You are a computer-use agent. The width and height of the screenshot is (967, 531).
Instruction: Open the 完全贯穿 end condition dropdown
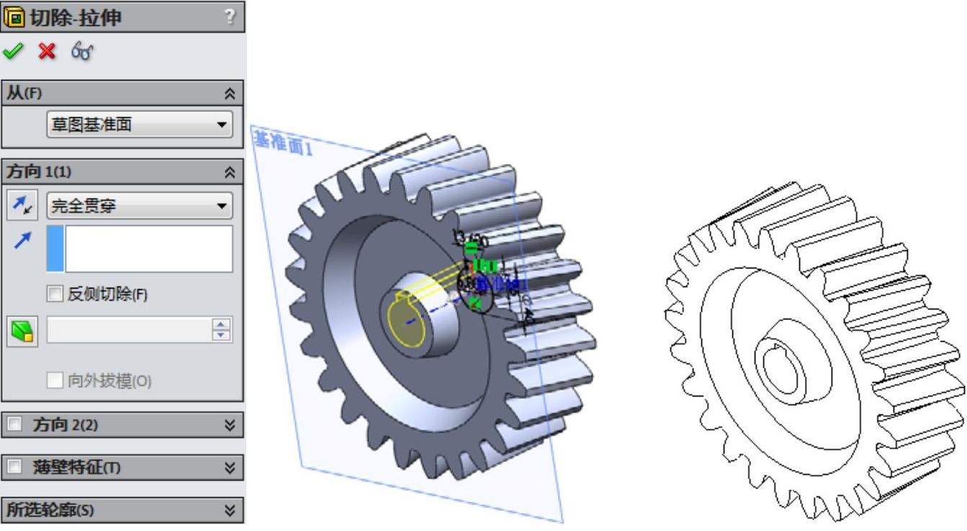point(140,206)
